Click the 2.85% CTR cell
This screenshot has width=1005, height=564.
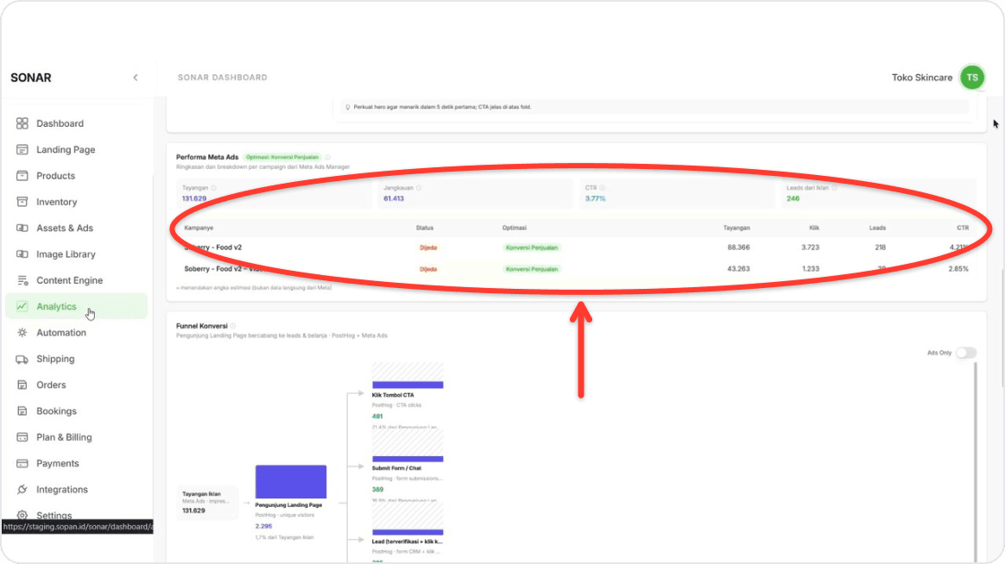click(x=958, y=269)
